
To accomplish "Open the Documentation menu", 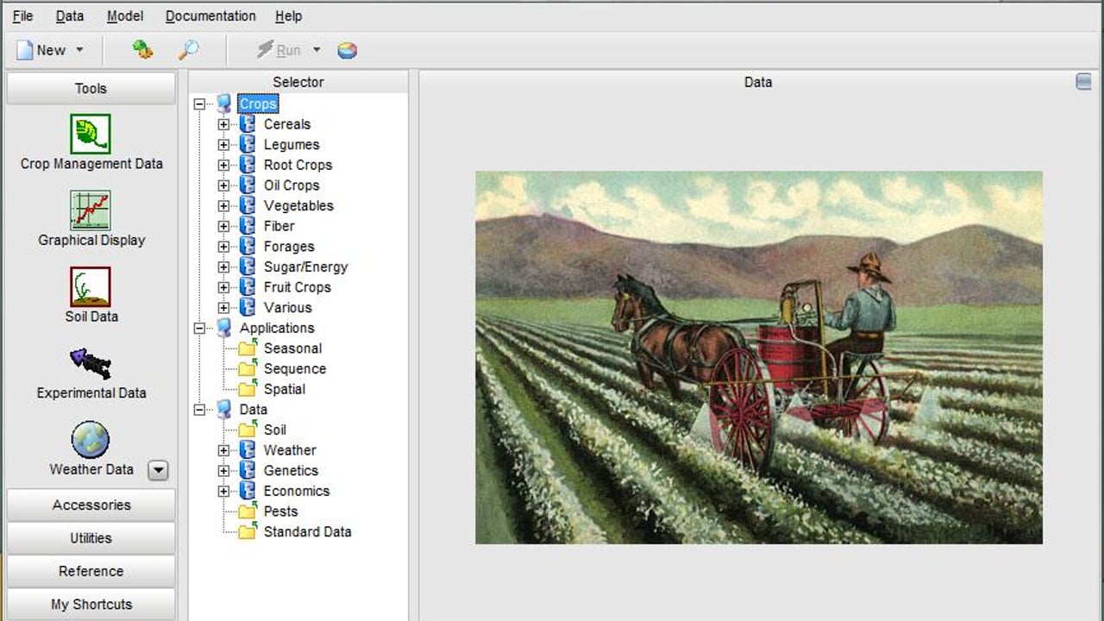I will (210, 16).
